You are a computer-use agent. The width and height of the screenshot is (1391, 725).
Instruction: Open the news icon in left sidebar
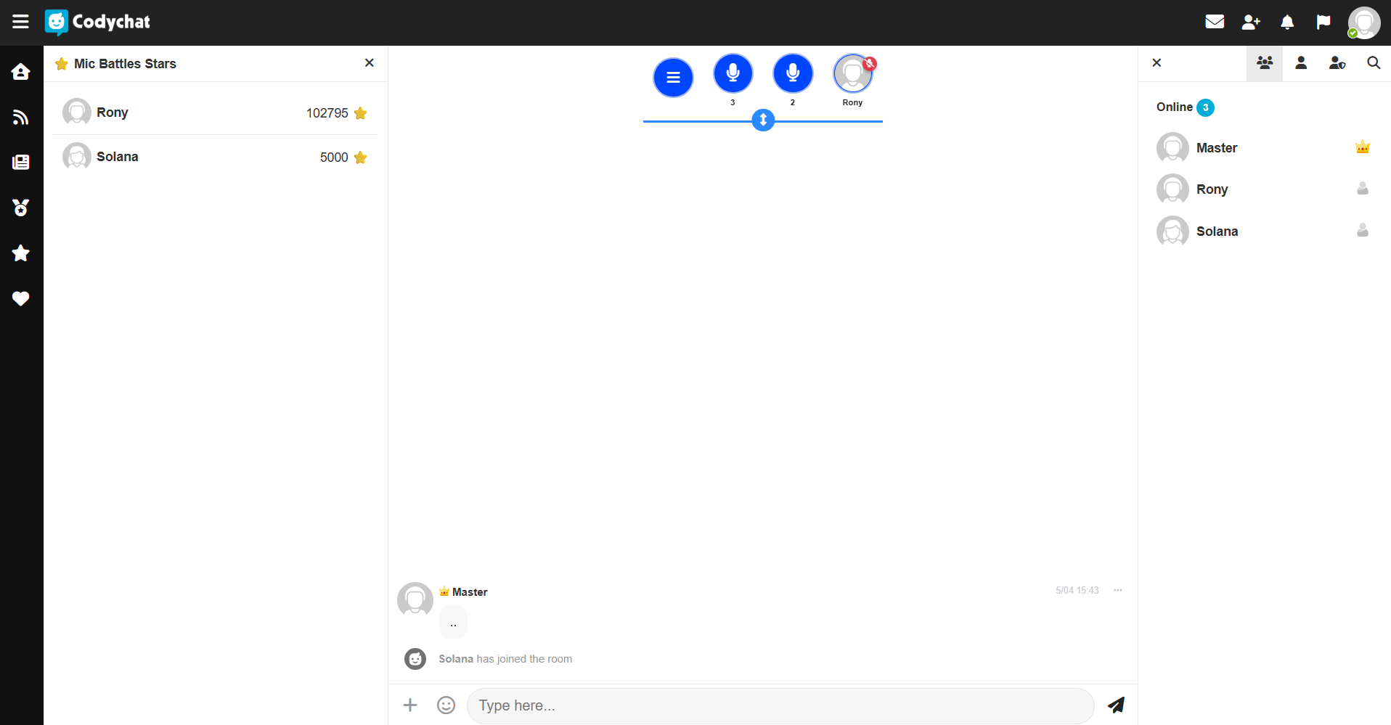(21, 162)
